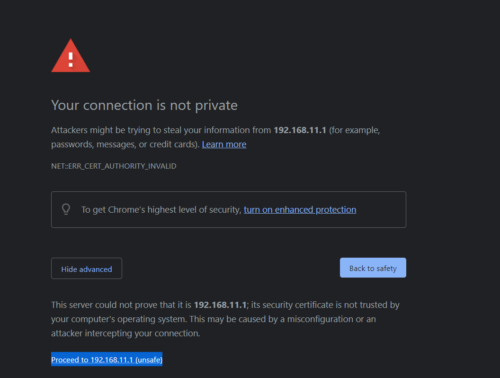Click the lightbulb icon in the tip box
This screenshot has width=500, height=378.
(66, 209)
